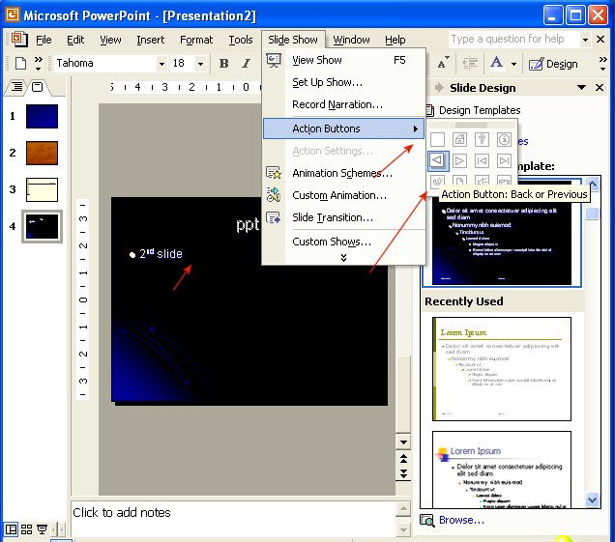Viewport: 615px width, 542px height.
Task: Choose View Show from Slide Show menu
Action: click(343, 60)
